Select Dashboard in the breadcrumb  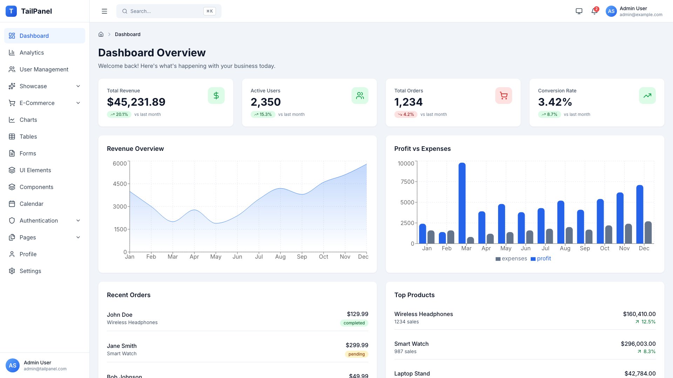tap(128, 34)
